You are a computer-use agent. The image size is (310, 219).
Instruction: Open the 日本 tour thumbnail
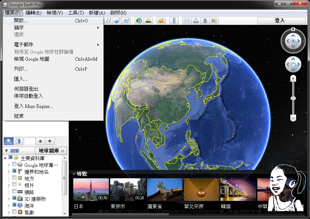[91, 190]
